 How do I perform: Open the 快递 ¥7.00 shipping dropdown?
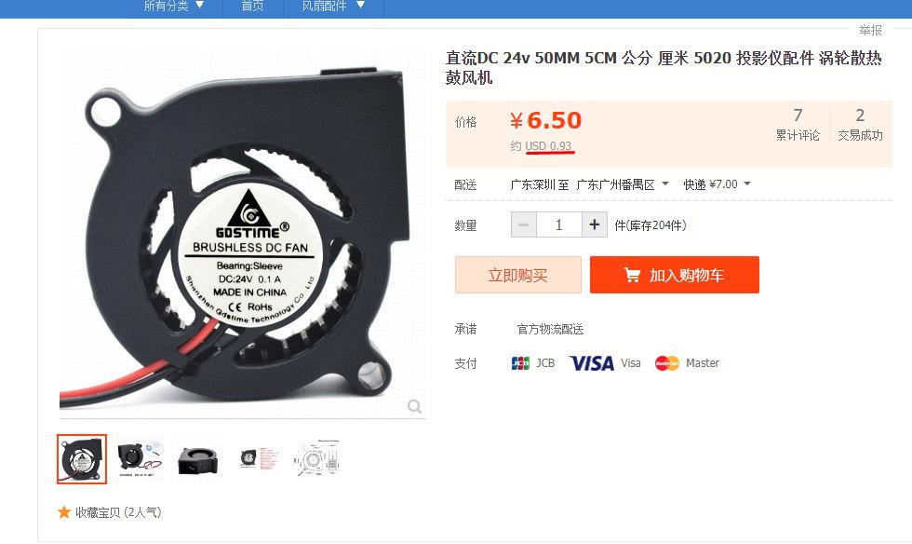tap(717, 184)
